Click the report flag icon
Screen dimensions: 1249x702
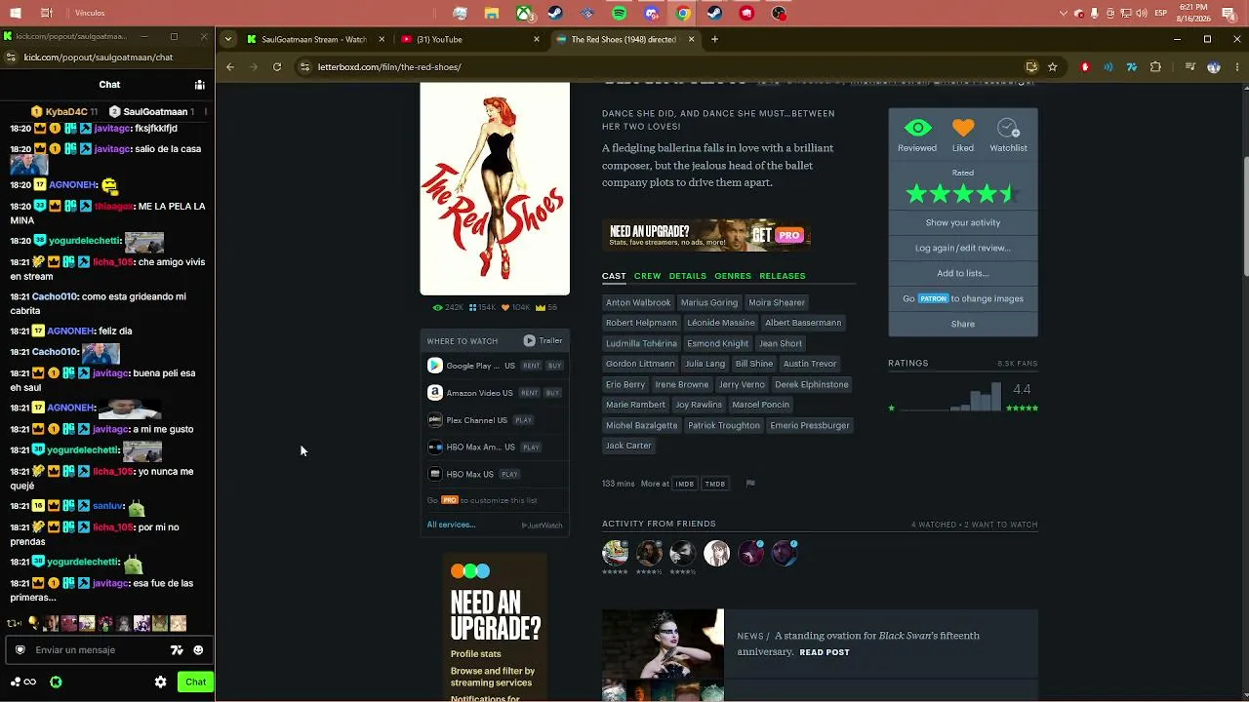pos(750,484)
